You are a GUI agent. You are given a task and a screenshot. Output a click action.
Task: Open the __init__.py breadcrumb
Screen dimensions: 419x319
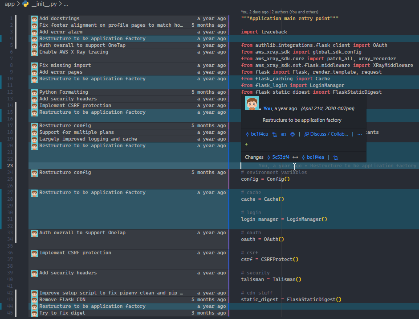(x=44, y=4)
